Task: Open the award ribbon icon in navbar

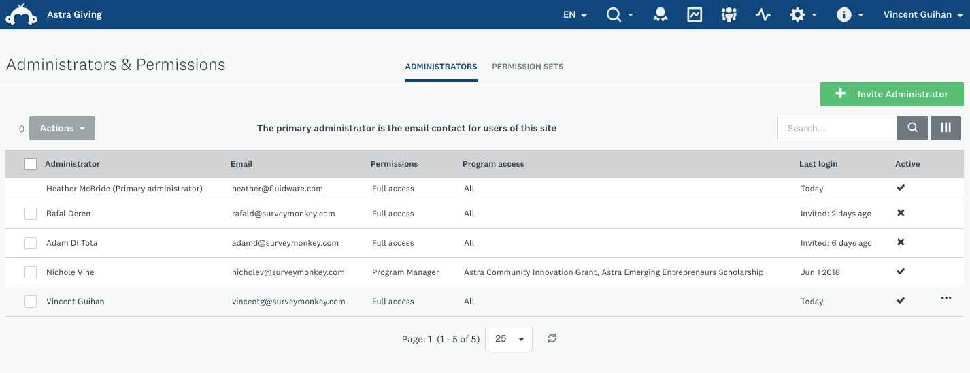Action: 660,14
